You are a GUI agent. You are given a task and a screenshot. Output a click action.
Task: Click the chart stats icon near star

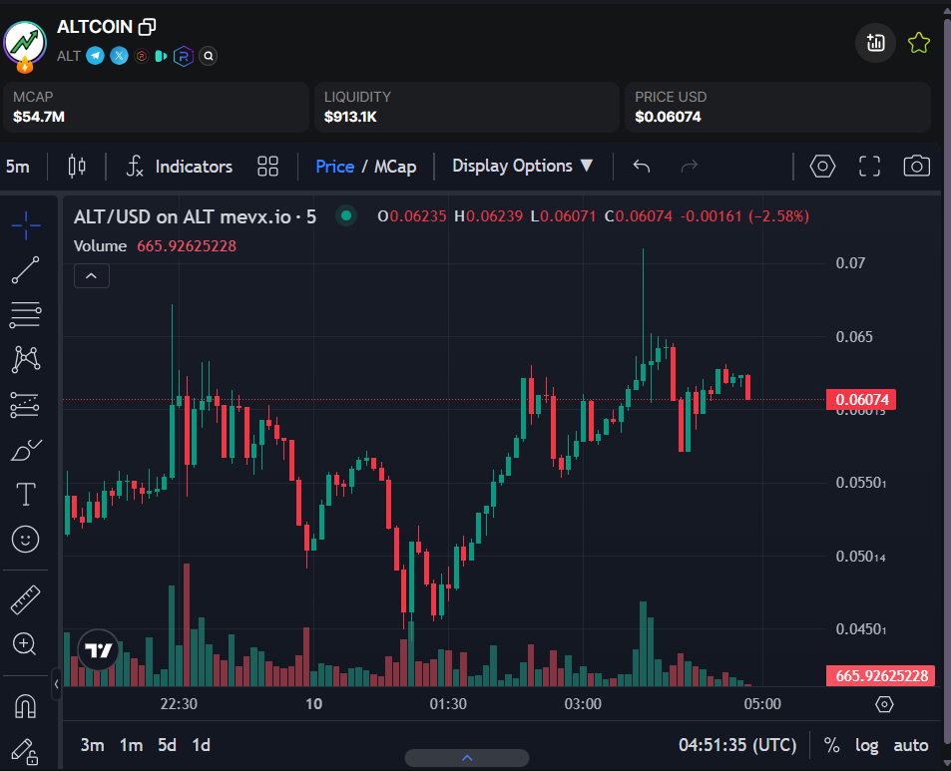pos(875,43)
